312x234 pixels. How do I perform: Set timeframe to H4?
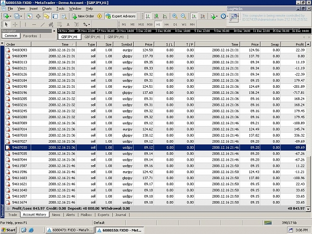167,24
